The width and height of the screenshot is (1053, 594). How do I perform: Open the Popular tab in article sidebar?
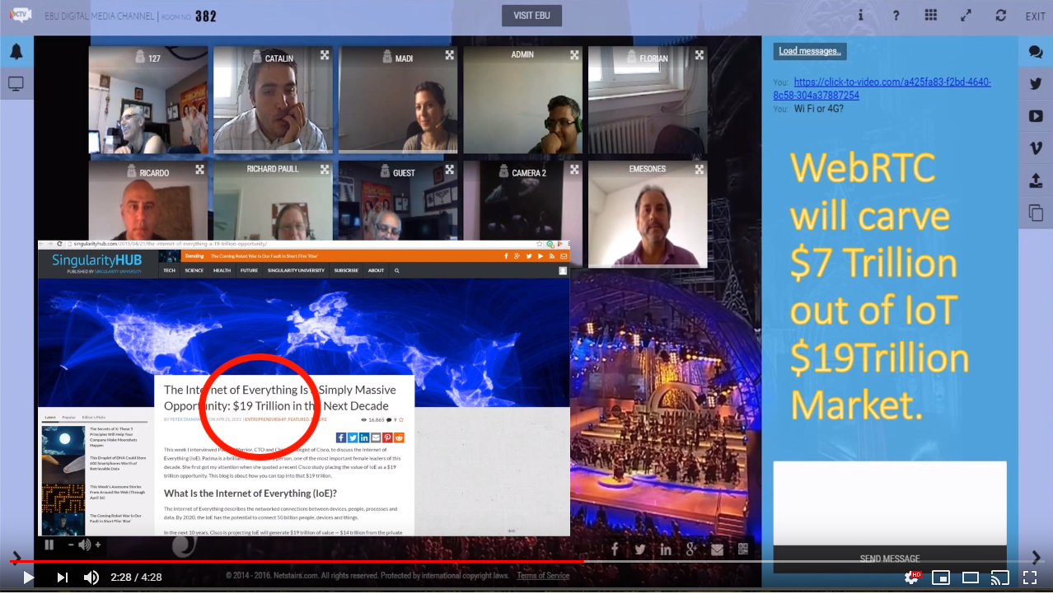pos(68,418)
